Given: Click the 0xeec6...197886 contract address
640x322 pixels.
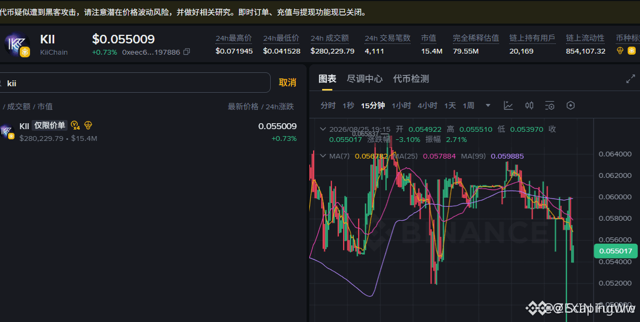Looking at the screenshot, I should tap(151, 52).
